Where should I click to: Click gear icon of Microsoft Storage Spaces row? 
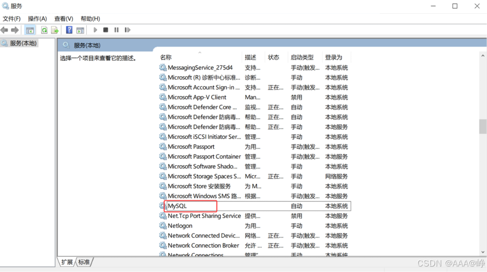pyautogui.click(x=163, y=176)
